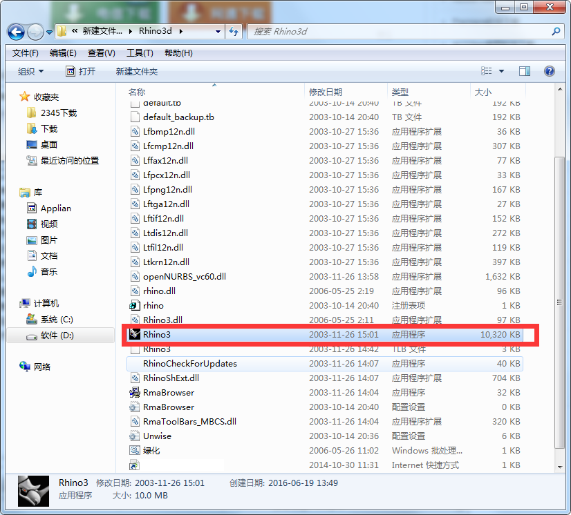Click the RmaToolBars_MBCS.dll file icon
The width and height of the screenshot is (571, 515).
tap(135, 421)
